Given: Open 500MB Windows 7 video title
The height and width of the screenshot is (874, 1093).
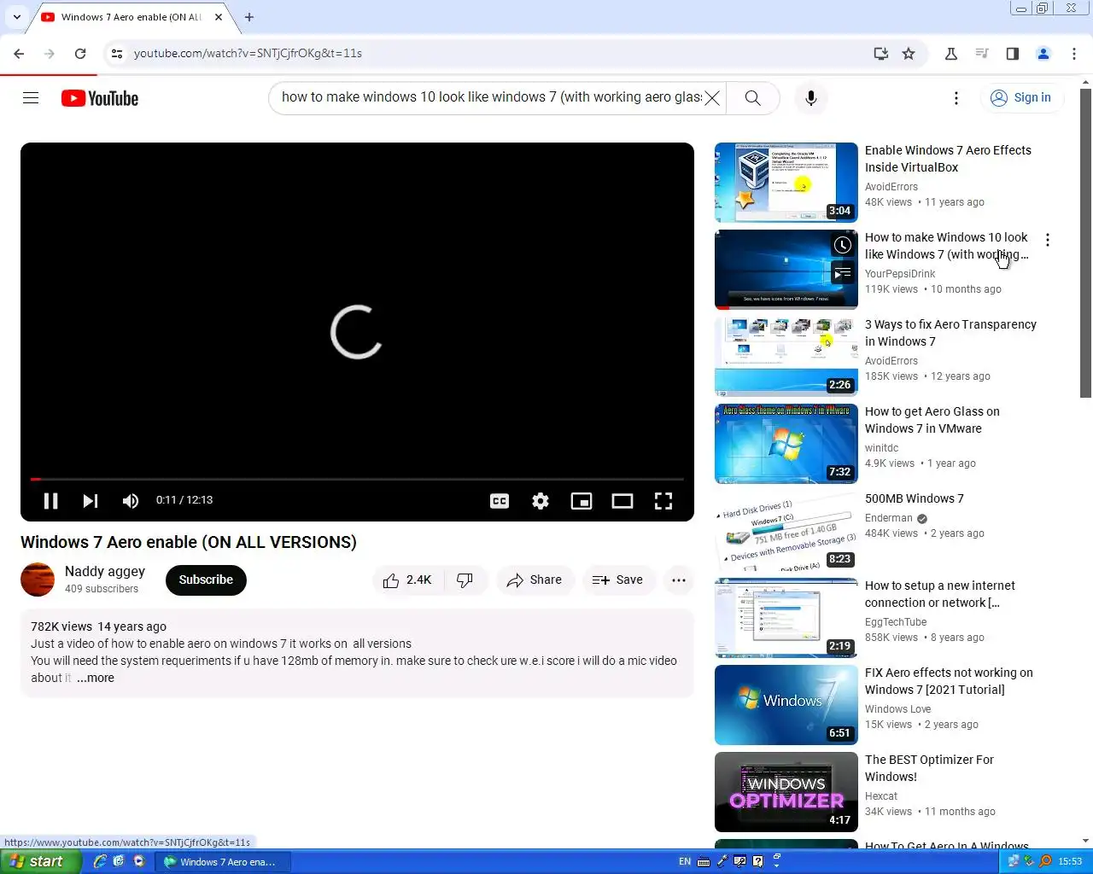Looking at the screenshot, I should 915,498.
